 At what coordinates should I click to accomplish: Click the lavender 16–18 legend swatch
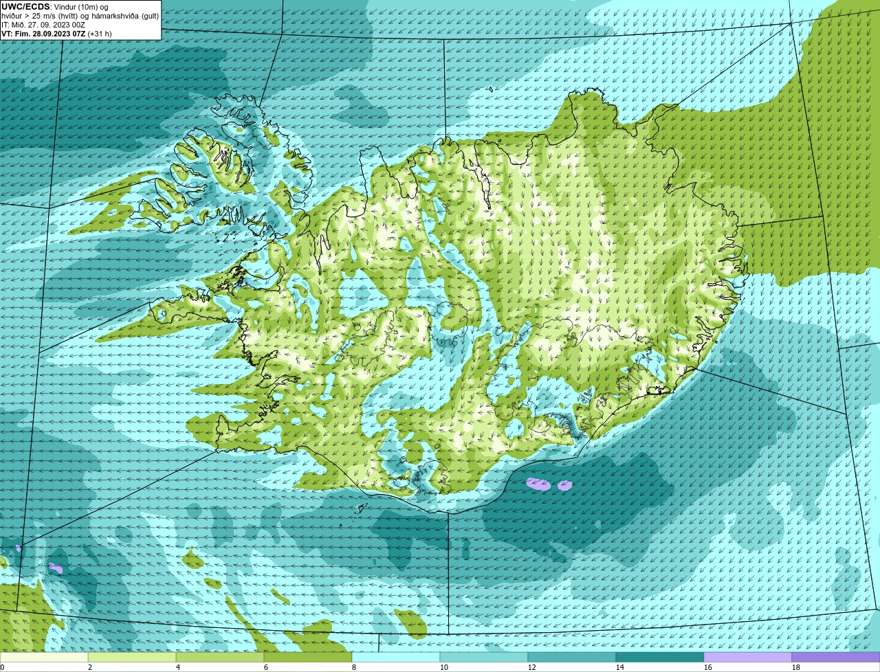[748, 657]
